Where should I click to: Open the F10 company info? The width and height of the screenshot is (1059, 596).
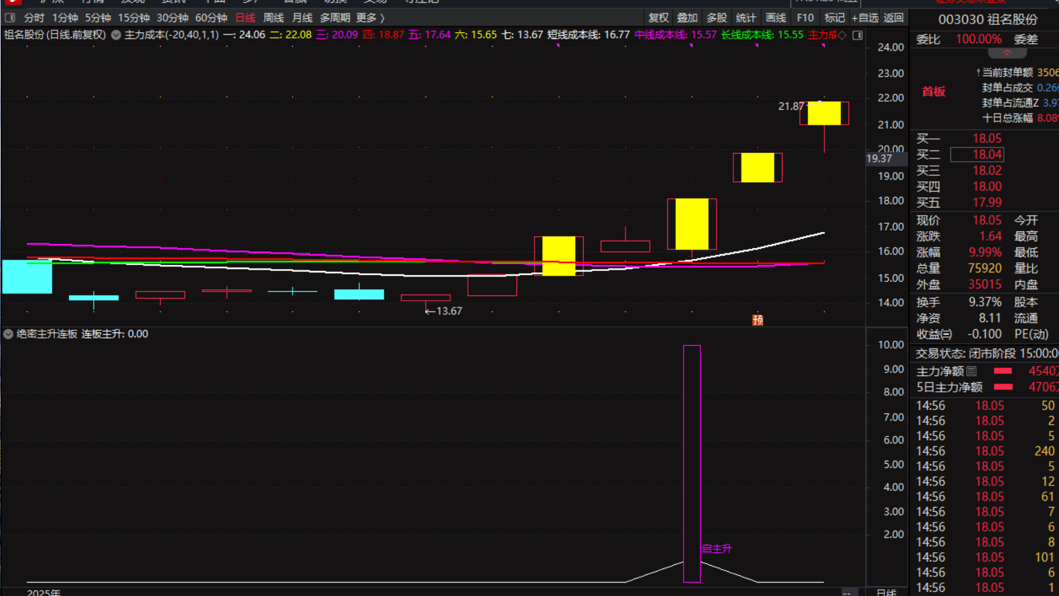pyautogui.click(x=805, y=18)
